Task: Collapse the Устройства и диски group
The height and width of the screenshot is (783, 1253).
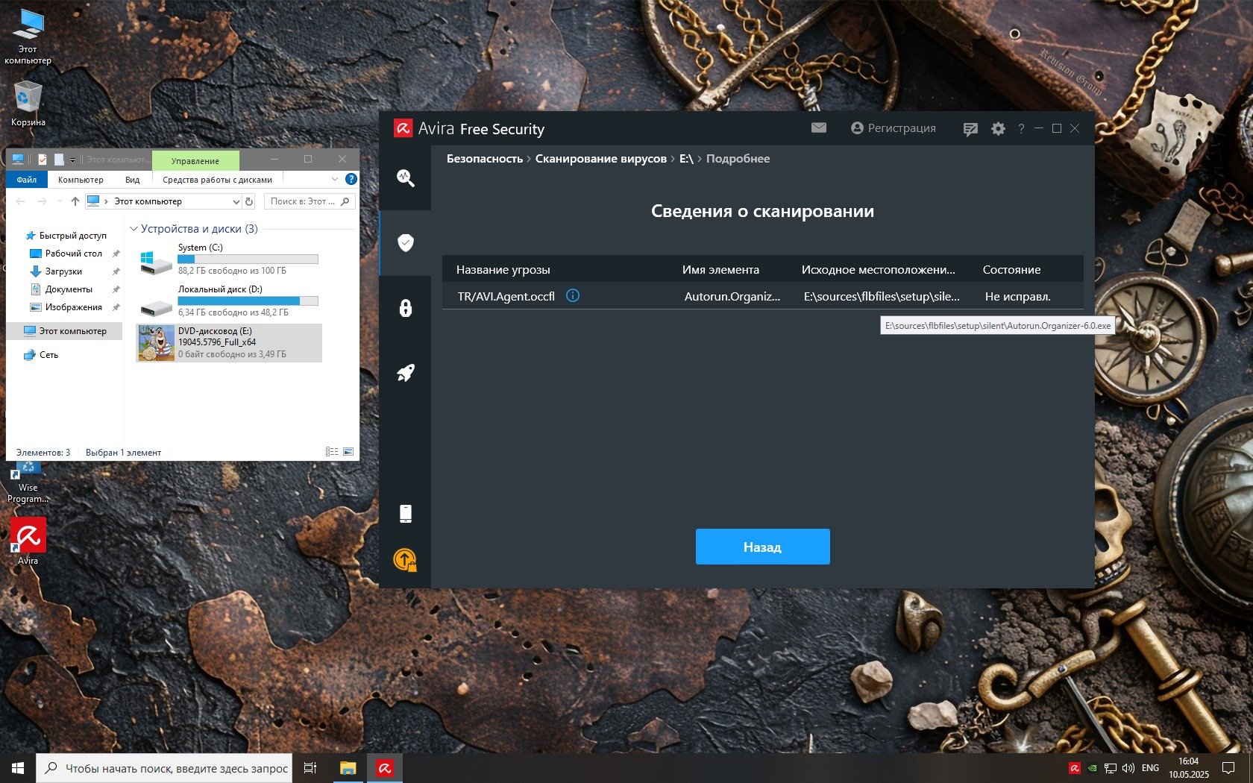Action: tap(134, 229)
